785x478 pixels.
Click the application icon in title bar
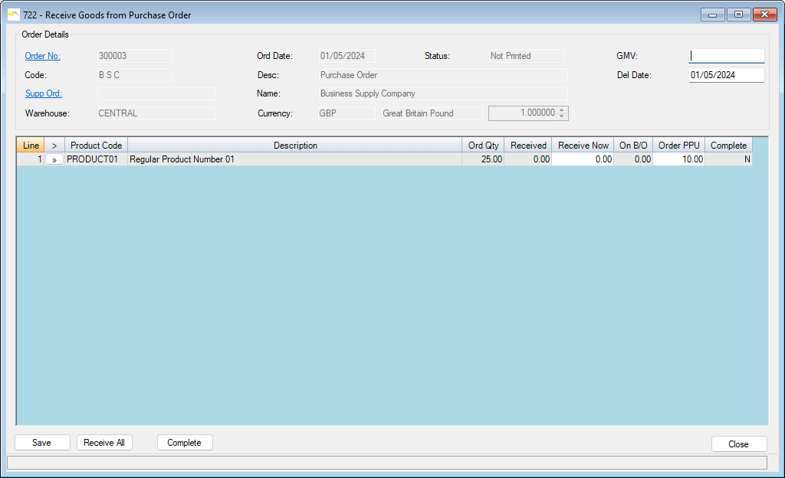coord(13,15)
